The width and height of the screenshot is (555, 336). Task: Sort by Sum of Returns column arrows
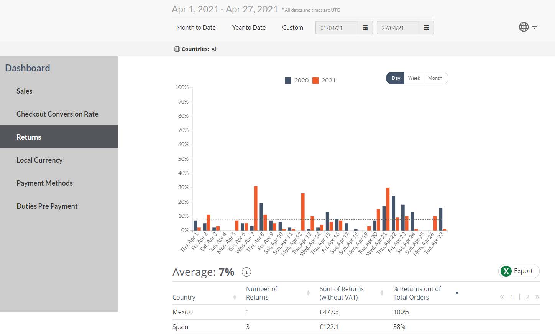pyautogui.click(x=382, y=293)
